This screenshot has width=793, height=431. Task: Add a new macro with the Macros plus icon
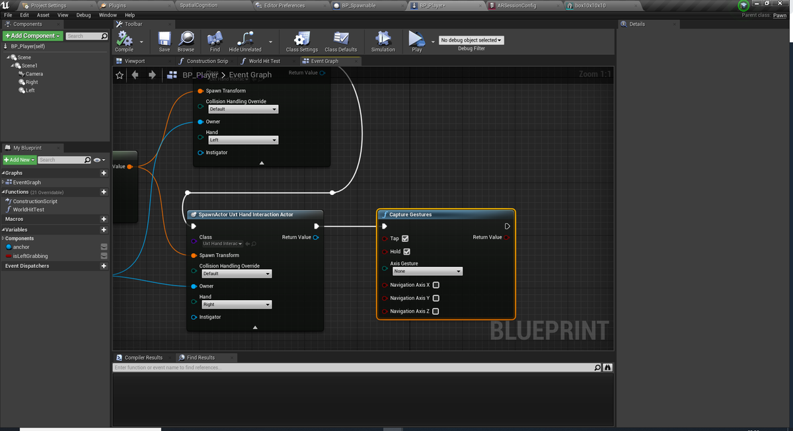pos(104,219)
